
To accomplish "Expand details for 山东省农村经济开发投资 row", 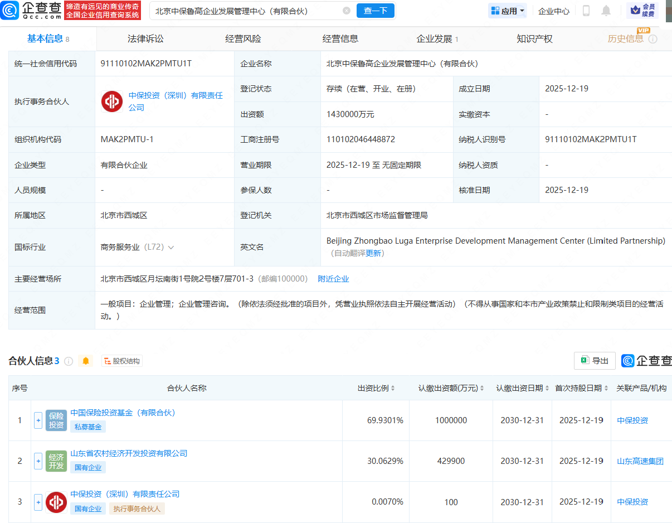I will click(38, 461).
